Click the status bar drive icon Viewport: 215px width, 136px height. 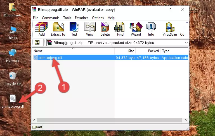point(34,127)
